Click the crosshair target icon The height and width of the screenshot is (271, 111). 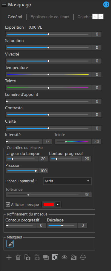(83, 257)
